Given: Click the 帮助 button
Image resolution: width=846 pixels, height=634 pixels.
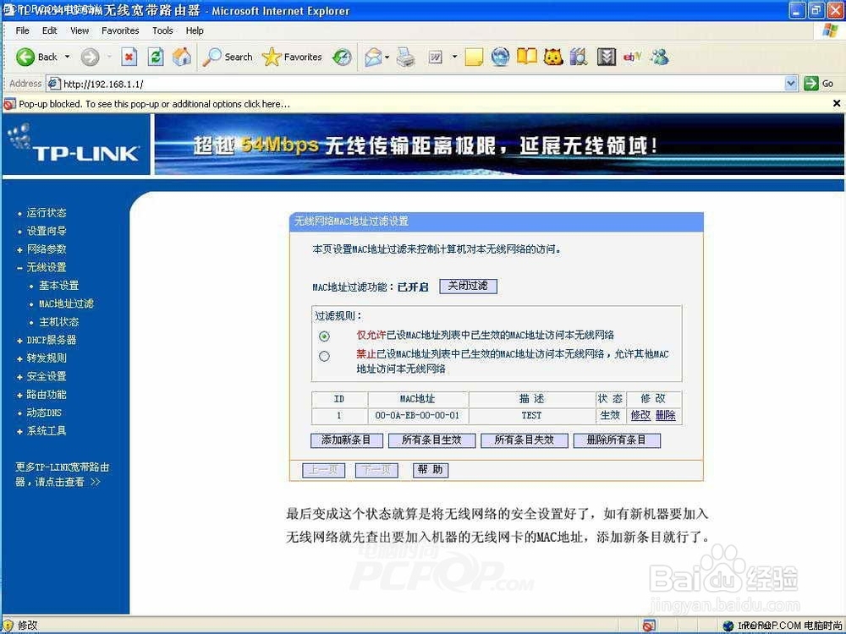Looking at the screenshot, I should [x=431, y=470].
